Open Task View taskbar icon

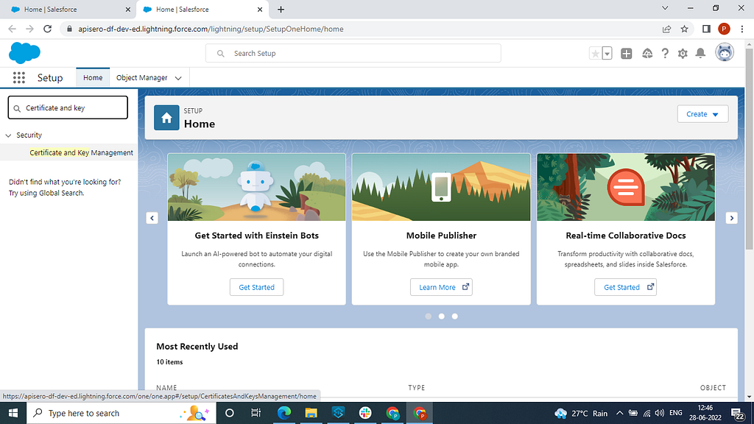[x=256, y=413]
